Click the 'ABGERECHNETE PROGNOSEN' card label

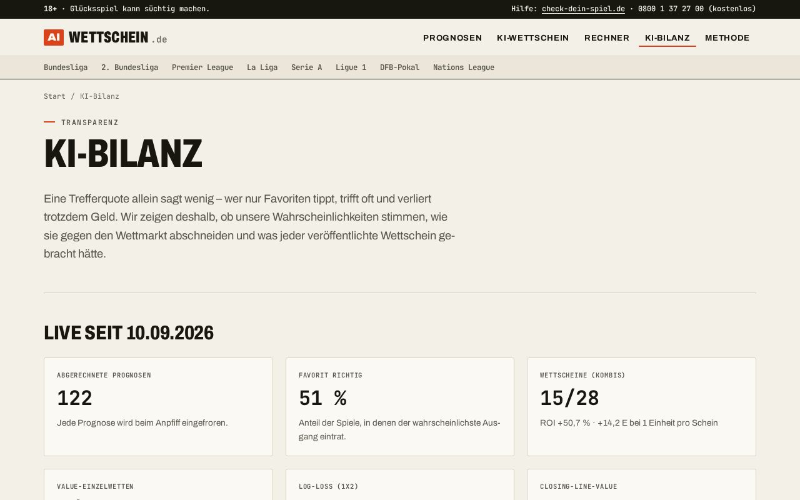point(104,376)
